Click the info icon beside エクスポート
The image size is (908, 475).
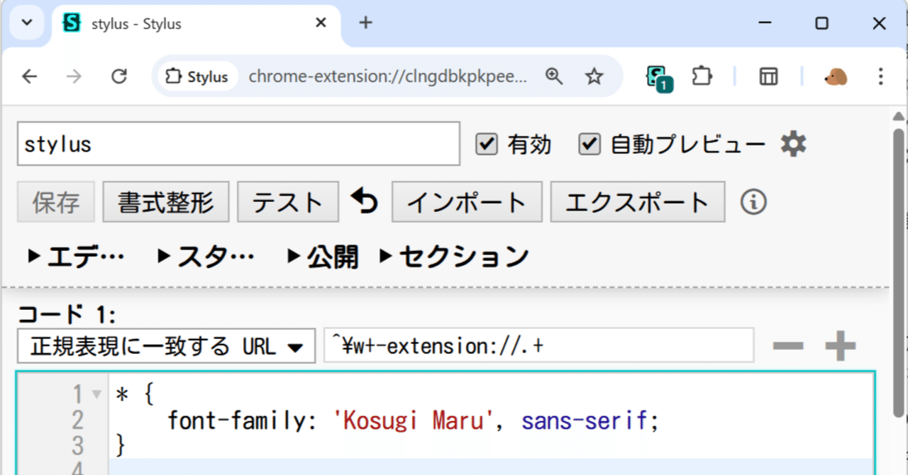click(x=753, y=201)
